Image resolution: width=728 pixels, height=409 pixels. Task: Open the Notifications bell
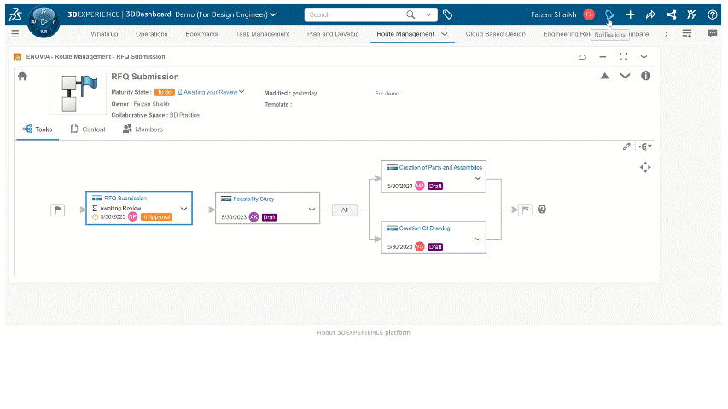(x=609, y=14)
